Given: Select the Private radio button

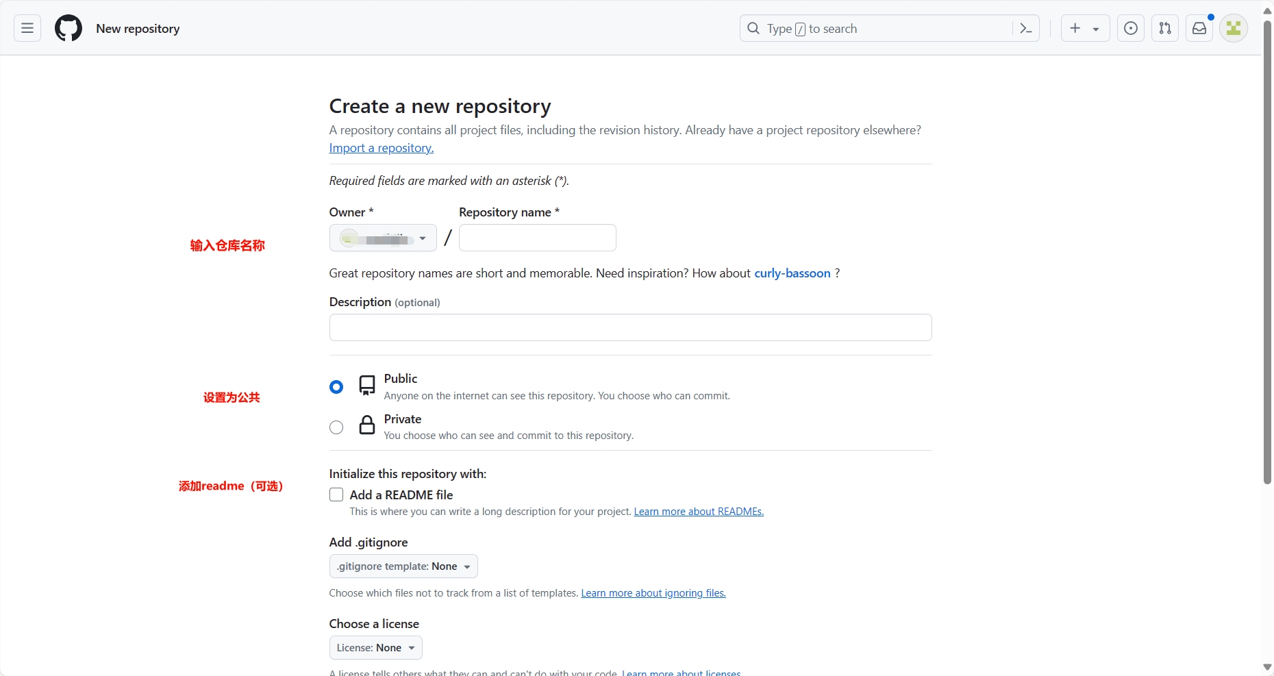Looking at the screenshot, I should tap(336, 427).
